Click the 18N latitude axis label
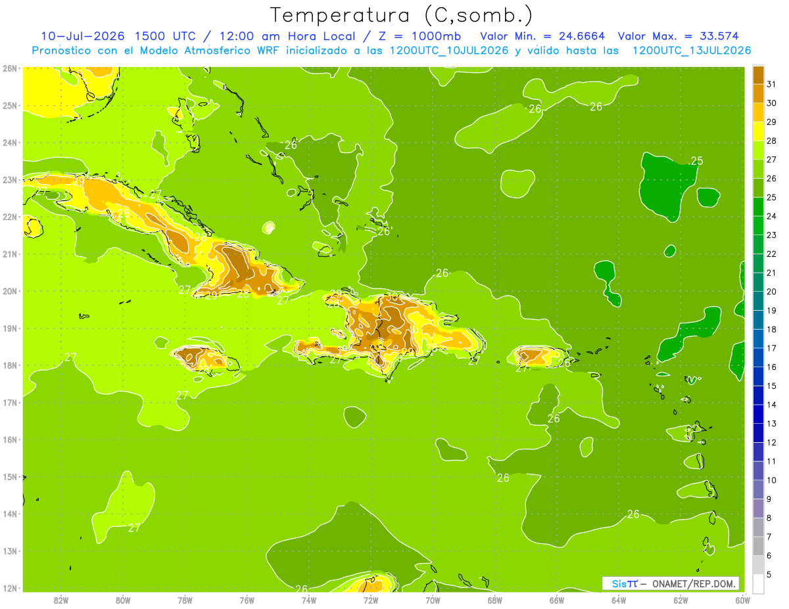This screenshot has height=609, width=789. (10, 365)
